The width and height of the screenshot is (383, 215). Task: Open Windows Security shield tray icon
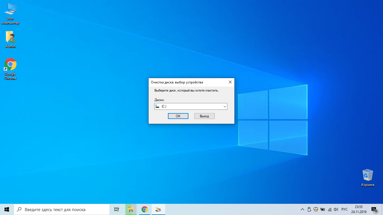(x=316, y=209)
